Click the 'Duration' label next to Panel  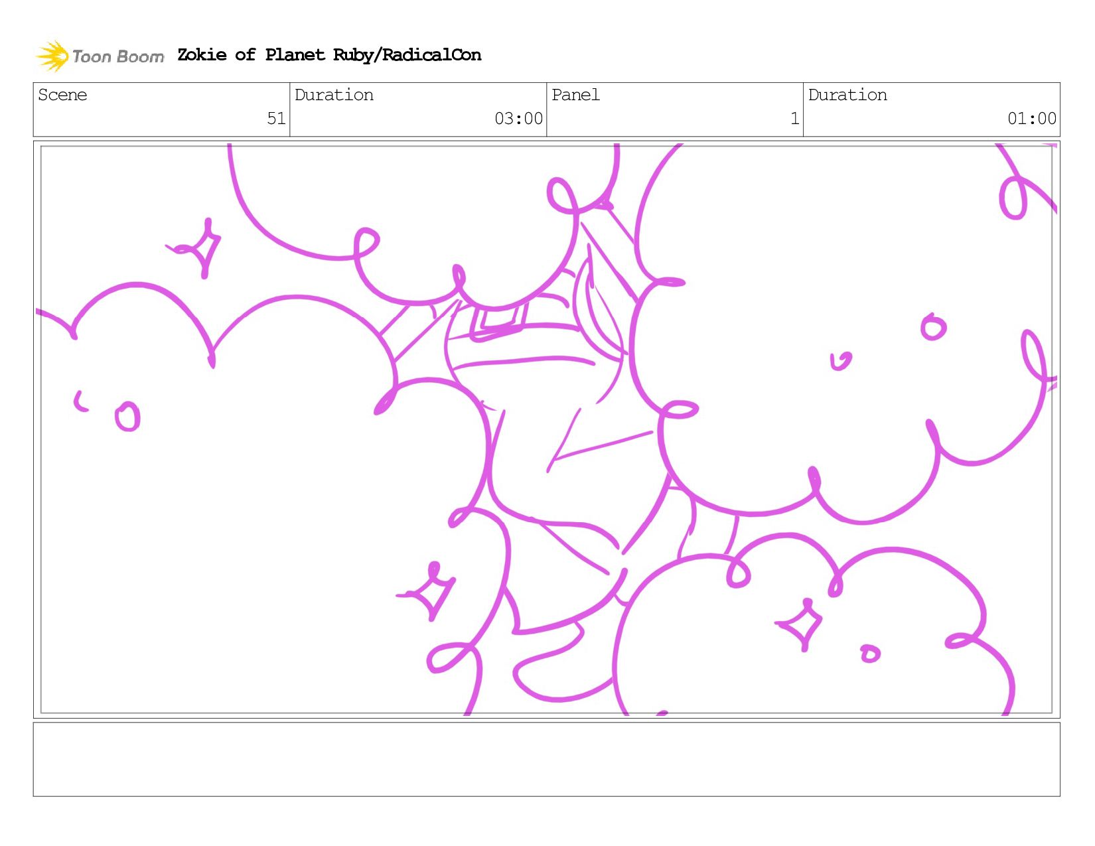(x=847, y=95)
